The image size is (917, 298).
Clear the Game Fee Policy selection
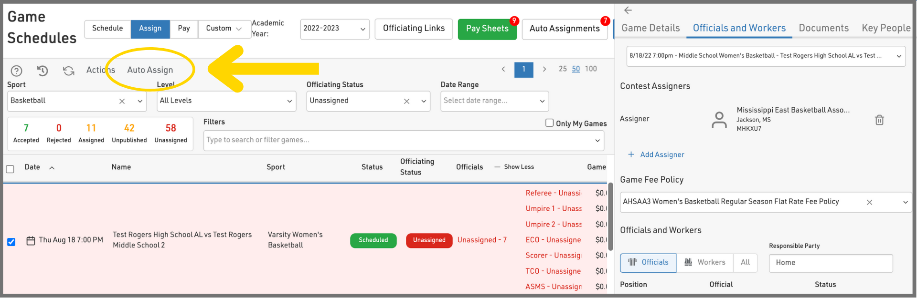869,202
